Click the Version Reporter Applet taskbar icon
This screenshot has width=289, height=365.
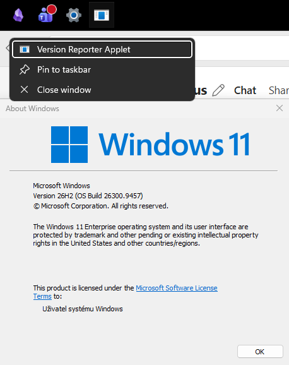point(102,15)
